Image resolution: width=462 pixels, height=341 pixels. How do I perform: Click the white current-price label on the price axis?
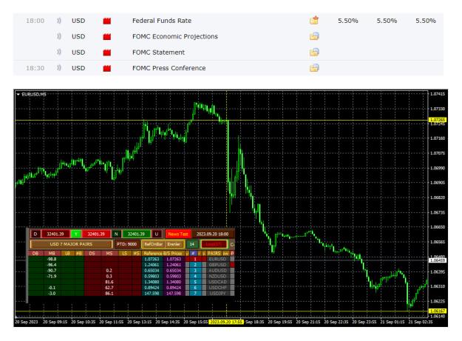[438, 260]
